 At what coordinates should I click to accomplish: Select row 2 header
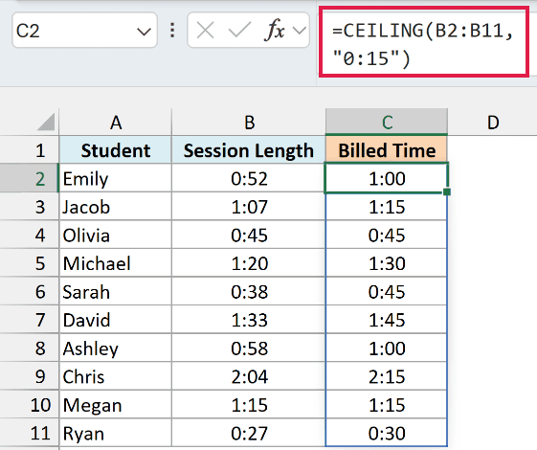(x=30, y=178)
